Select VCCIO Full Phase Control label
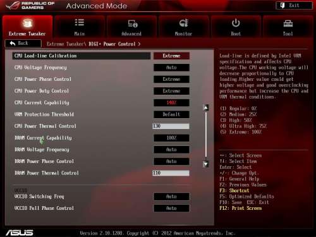Screen dimensions: 316x237 point(44,208)
